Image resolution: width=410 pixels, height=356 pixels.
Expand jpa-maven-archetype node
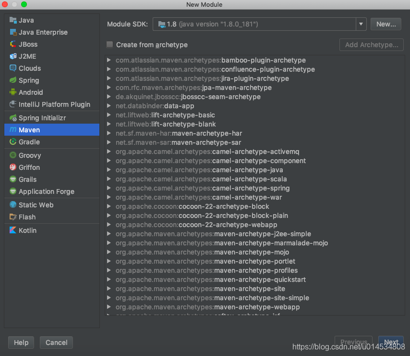click(109, 88)
